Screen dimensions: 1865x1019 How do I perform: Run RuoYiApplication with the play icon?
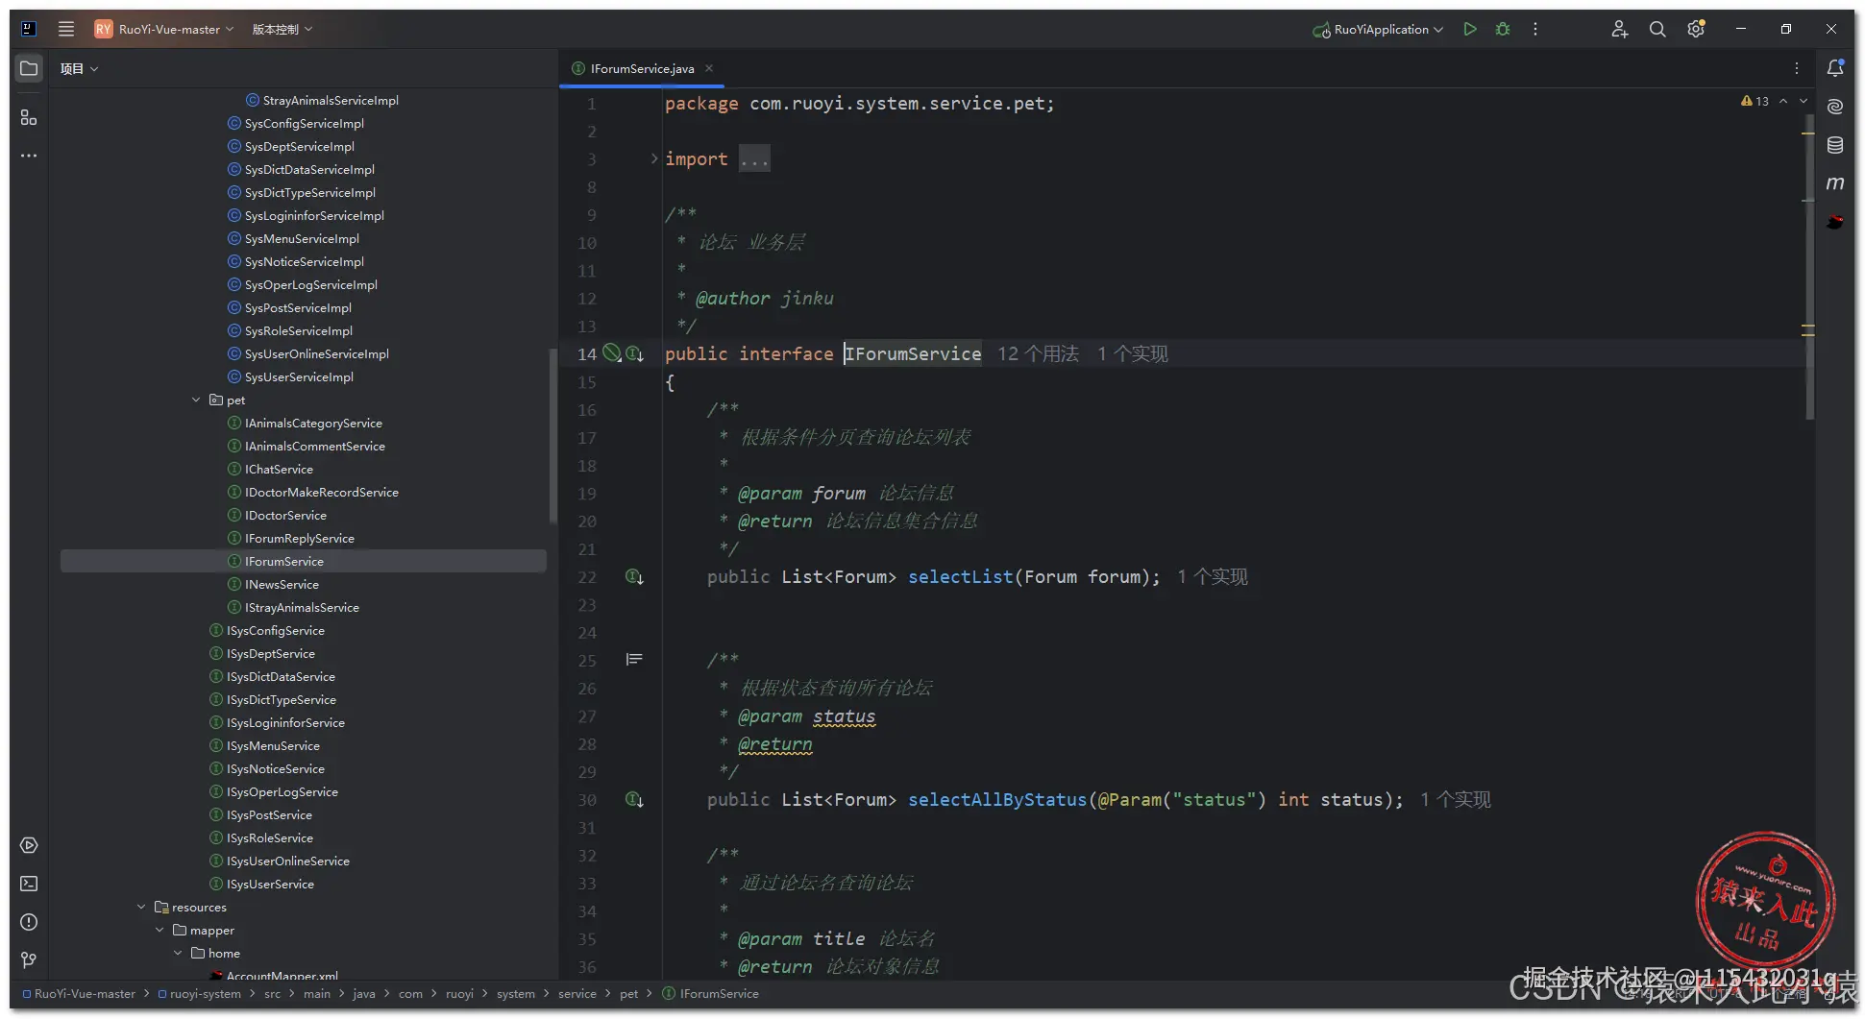coord(1470,29)
